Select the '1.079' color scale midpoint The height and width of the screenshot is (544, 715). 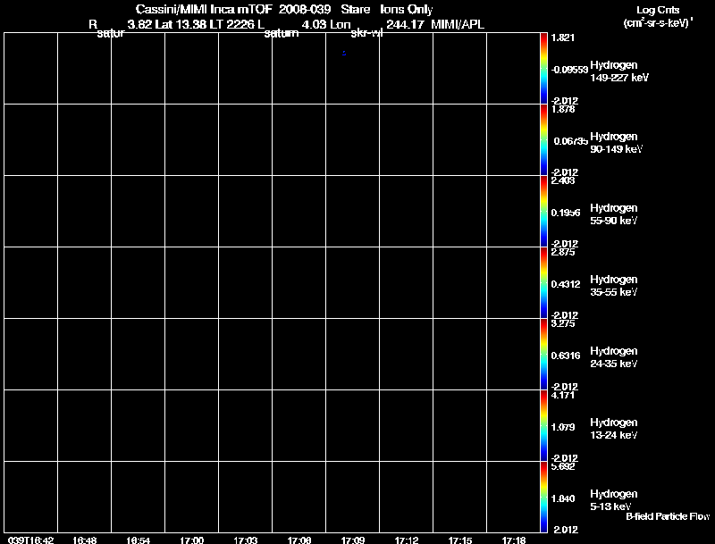[563, 427]
